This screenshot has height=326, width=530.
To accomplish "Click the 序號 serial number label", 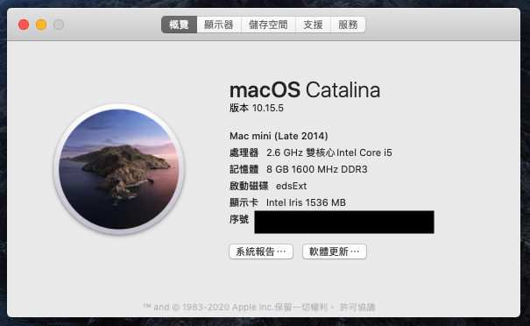I will point(239,219).
